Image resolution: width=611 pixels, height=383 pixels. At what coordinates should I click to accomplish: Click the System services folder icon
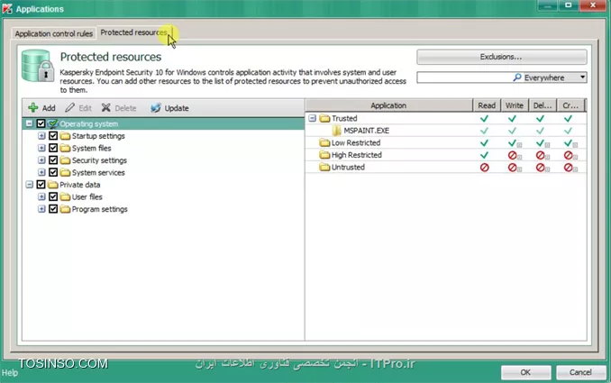pos(65,172)
